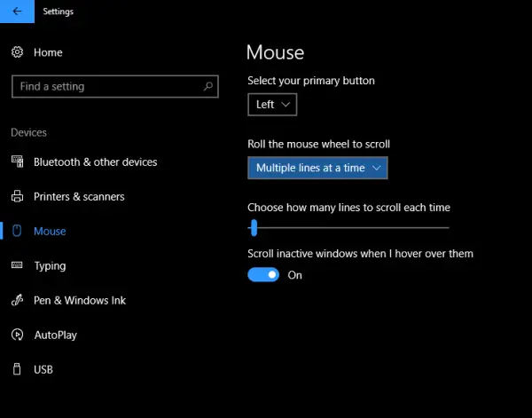Image resolution: width=532 pixels, height=418 pixels.
Task: Click the AutoPlay icon
Action: [18, 335]
